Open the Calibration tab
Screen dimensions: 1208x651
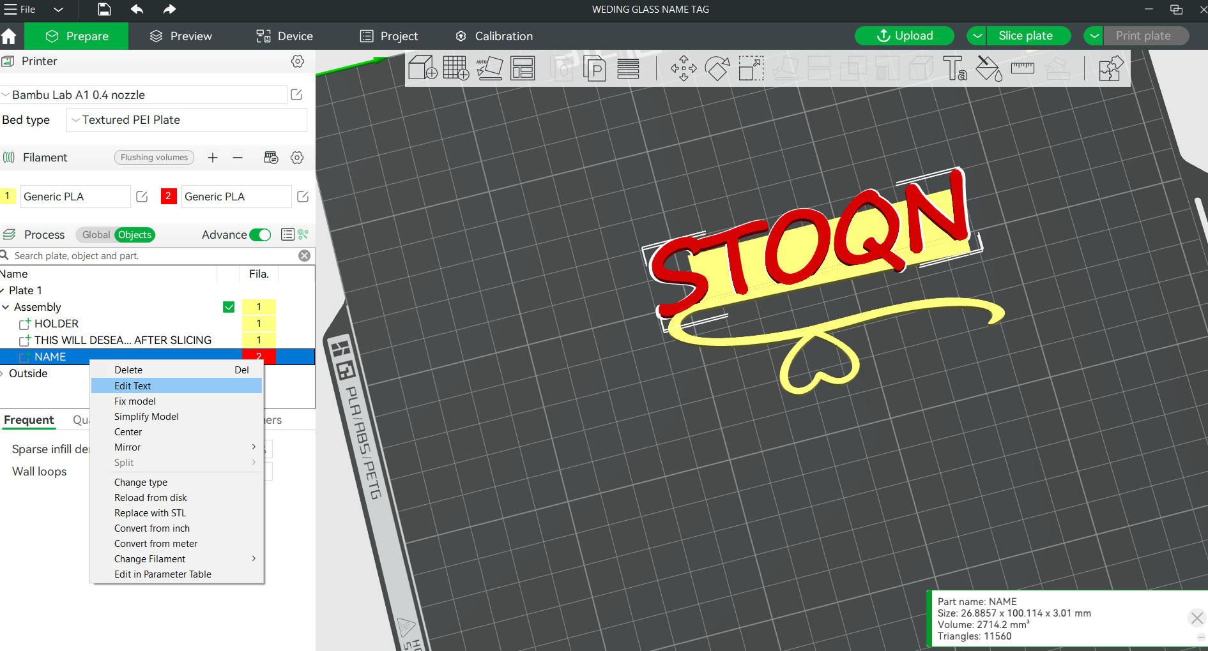click(x=494, y=36)
